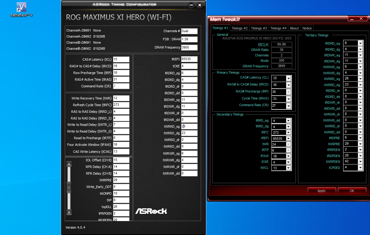370x235 pixels.
Task: Open tRDPDEN dropdown in Tertiary Timings
Action: 360,156
